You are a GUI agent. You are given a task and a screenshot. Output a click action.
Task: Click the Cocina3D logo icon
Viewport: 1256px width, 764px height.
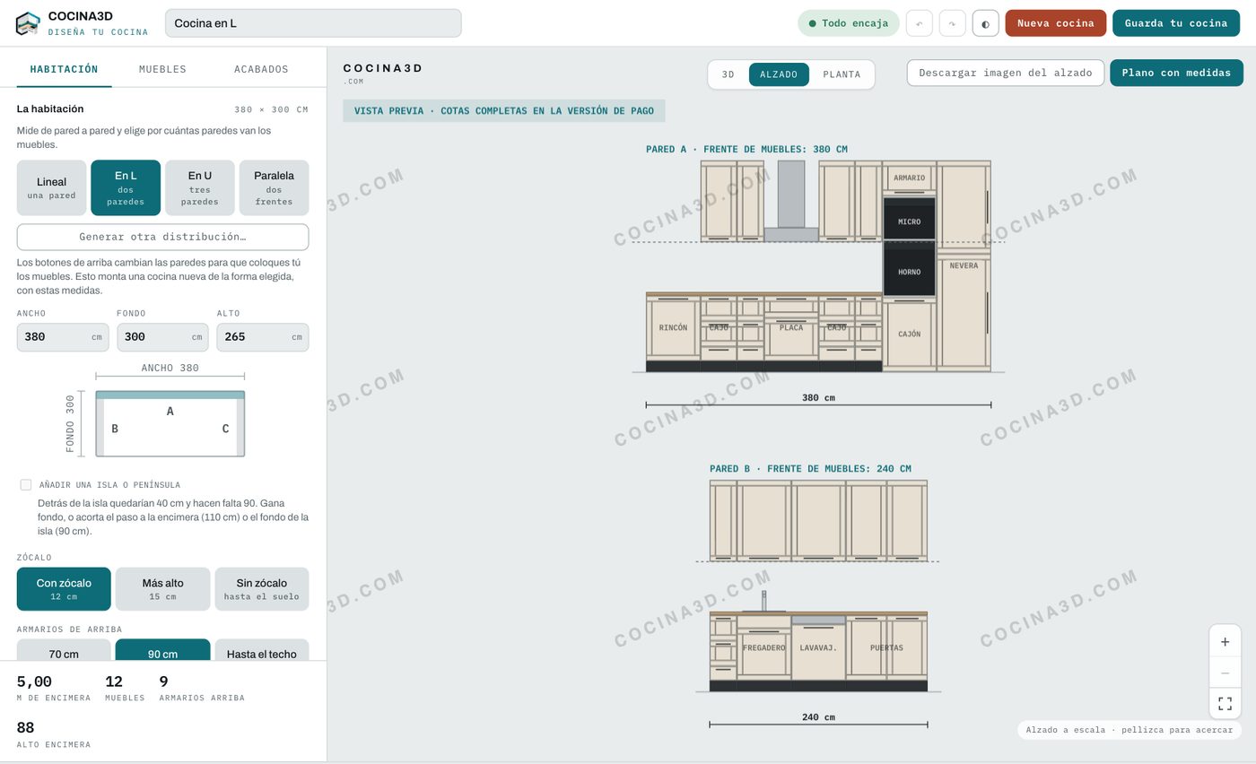pyautogui.click(x=28, y=23)
